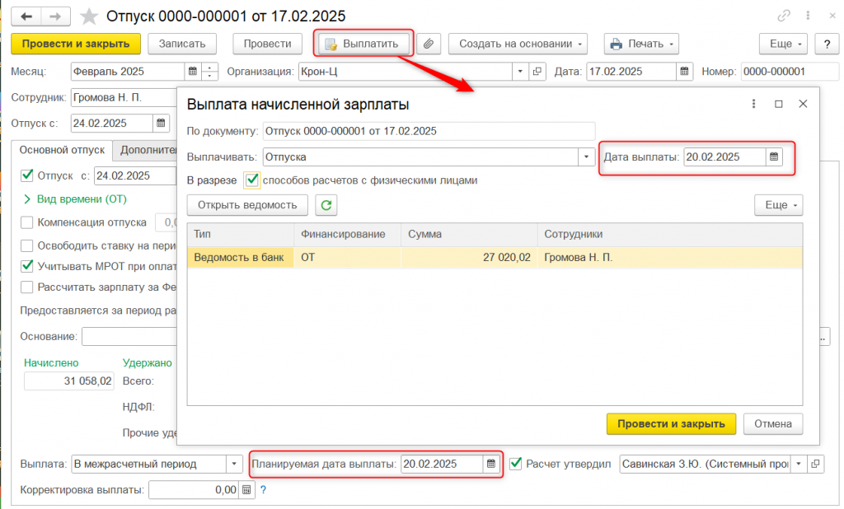844x509 pixels.
Task: Focus the Сотрудник input field
Action: [124, 97]
